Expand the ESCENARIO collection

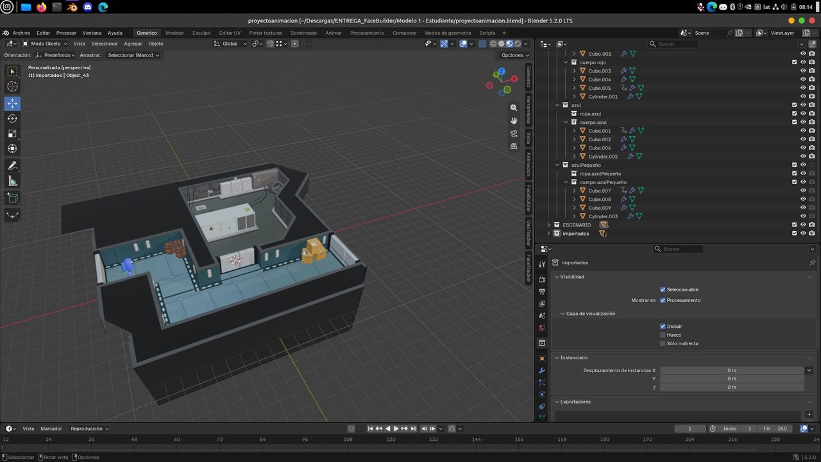[548, 225]
